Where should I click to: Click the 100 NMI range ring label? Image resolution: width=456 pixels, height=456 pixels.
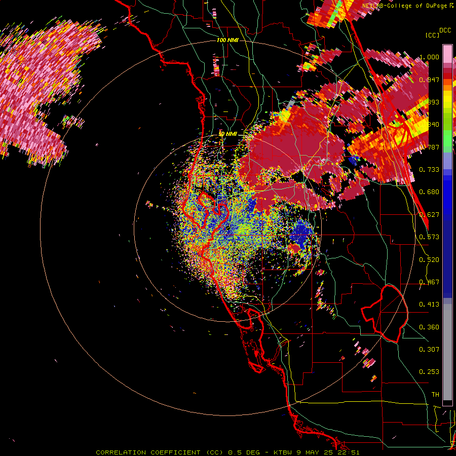pos(227,40)
